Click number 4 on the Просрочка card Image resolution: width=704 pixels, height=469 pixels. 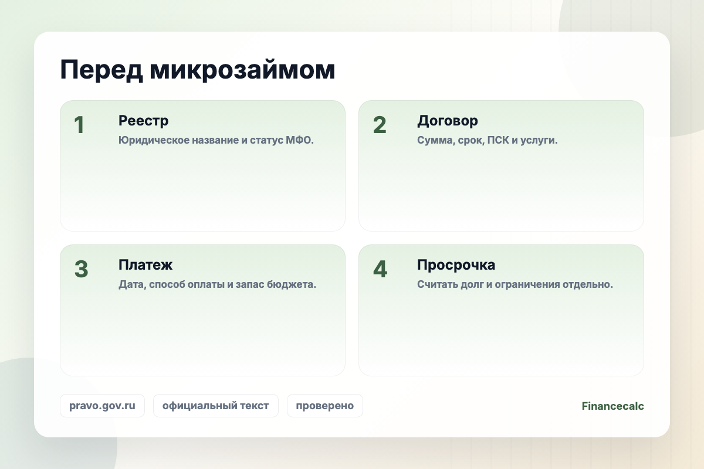[380, 270]
